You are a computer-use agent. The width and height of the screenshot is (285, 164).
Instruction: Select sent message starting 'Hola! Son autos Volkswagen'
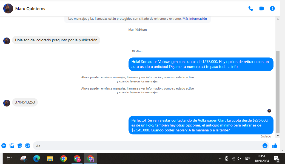coord(201,64)
